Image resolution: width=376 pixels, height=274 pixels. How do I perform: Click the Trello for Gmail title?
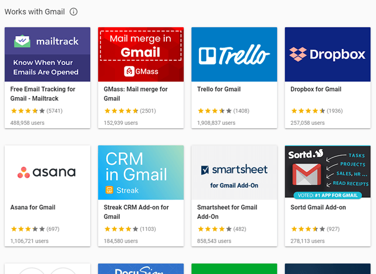[219, 89]
